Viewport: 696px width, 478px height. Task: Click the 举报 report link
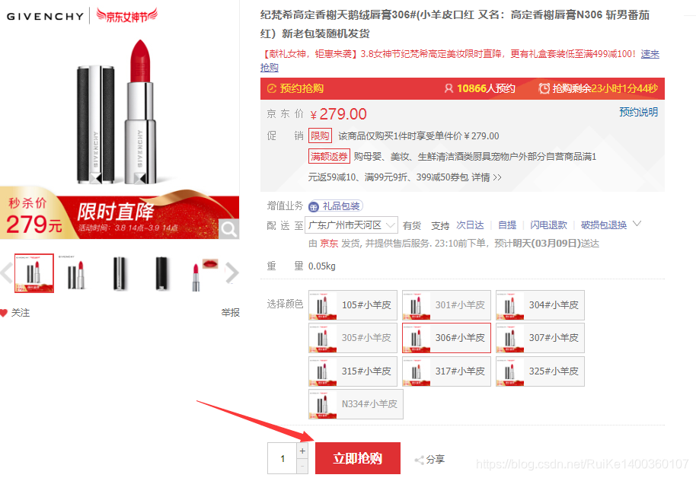231,313
